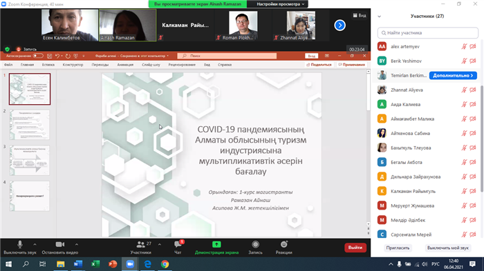Image resolution: width=484 pixels, height=271 pixels.
Task: Click the Record icon in Zoom toolbar
Action: click(255, 245)
